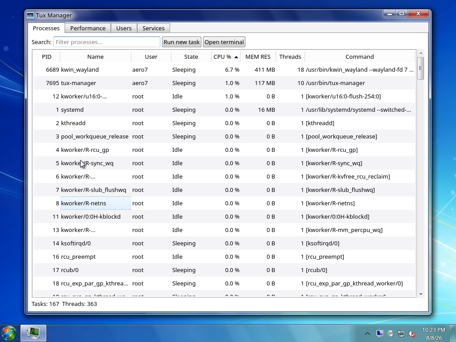
Task: Sort by the User column header
Action: point(151,57)
